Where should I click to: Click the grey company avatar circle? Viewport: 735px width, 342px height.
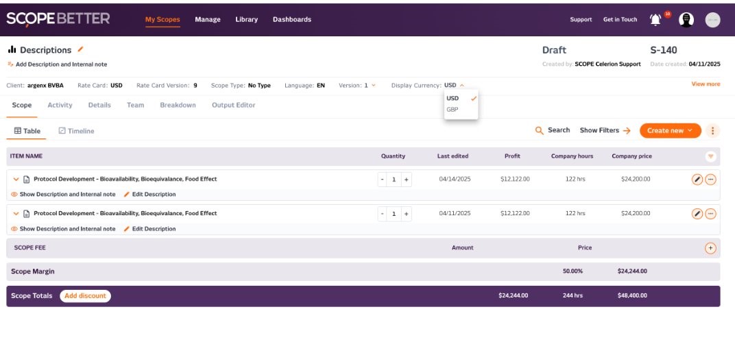pos(712,20)
